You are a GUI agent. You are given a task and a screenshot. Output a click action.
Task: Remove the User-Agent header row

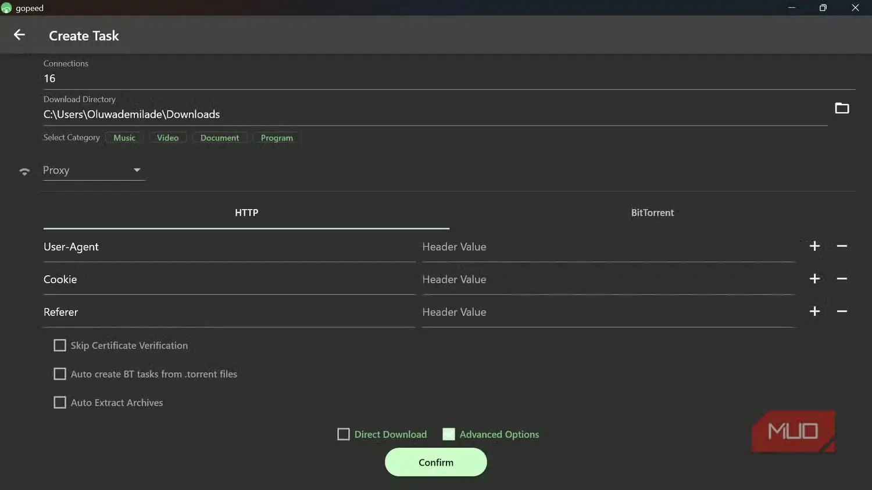842,246
